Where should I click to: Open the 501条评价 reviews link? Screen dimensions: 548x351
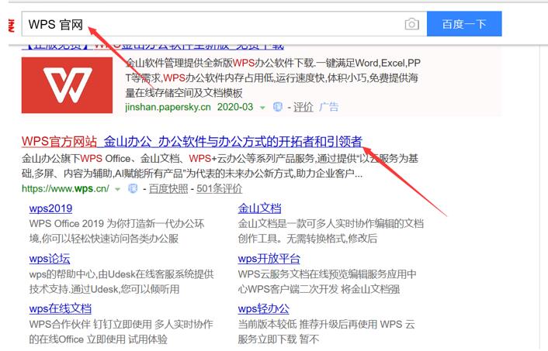[219, 189]
